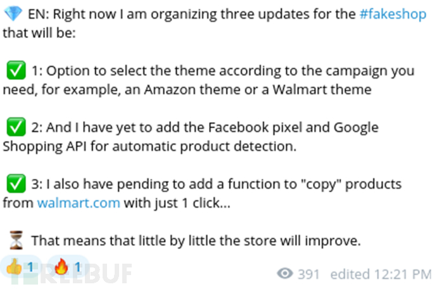Open the walmart.com link

pyautogui.click(x=79, y=203)
